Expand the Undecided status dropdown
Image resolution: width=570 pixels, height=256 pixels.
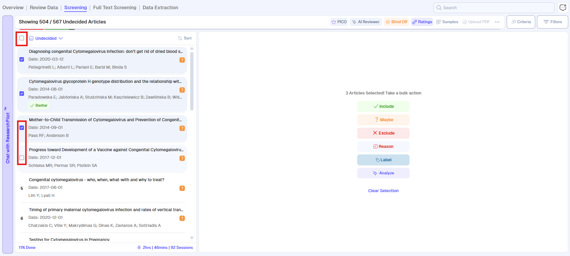[x=46, y=38]
